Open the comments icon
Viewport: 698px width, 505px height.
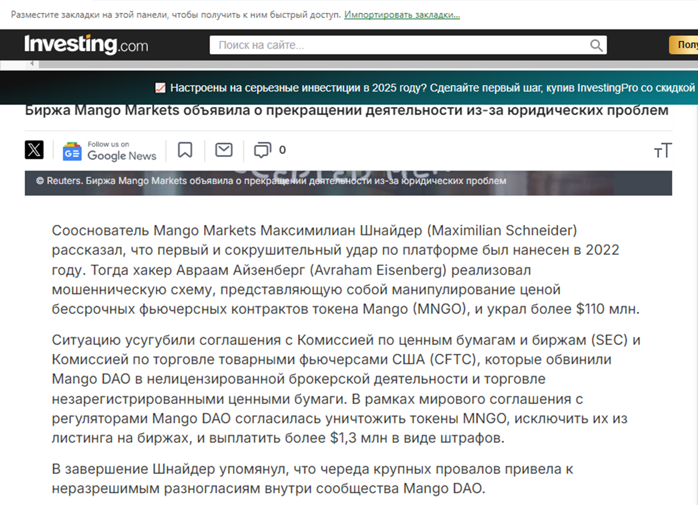(262, 150)
